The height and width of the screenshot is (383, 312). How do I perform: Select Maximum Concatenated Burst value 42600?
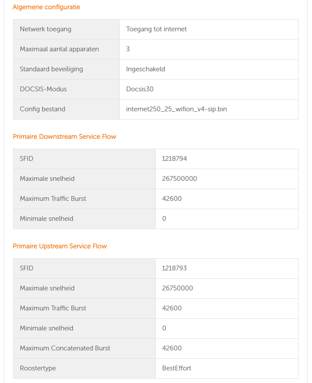[172, 348]
